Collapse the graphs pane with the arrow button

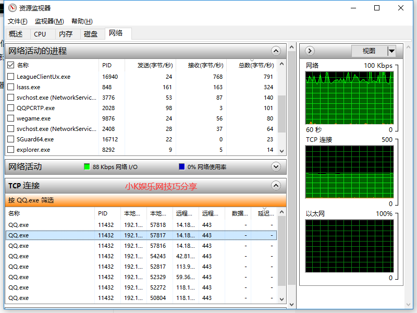point(310,51)
